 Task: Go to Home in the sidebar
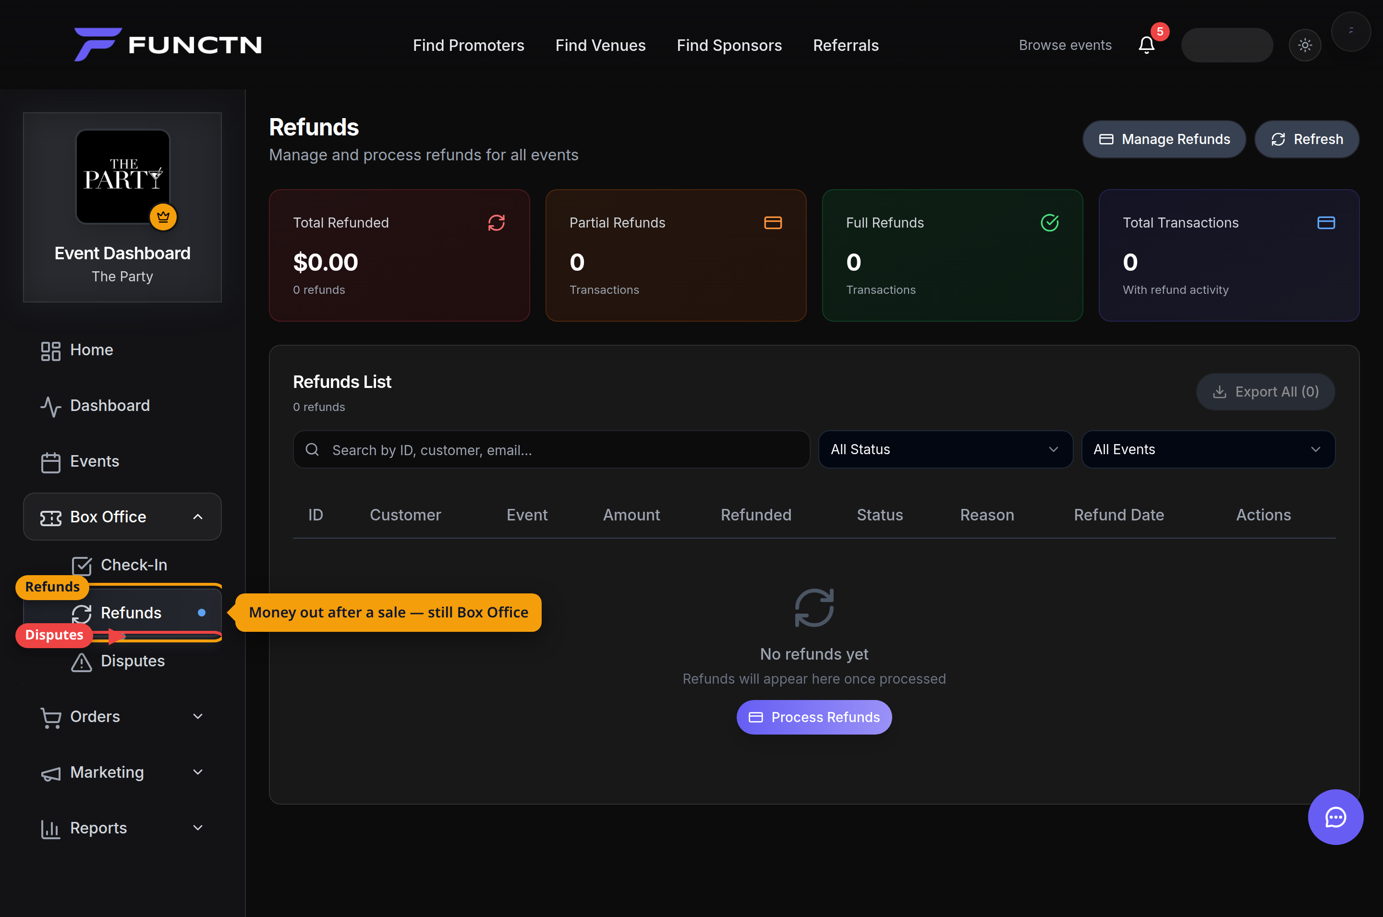122,350
